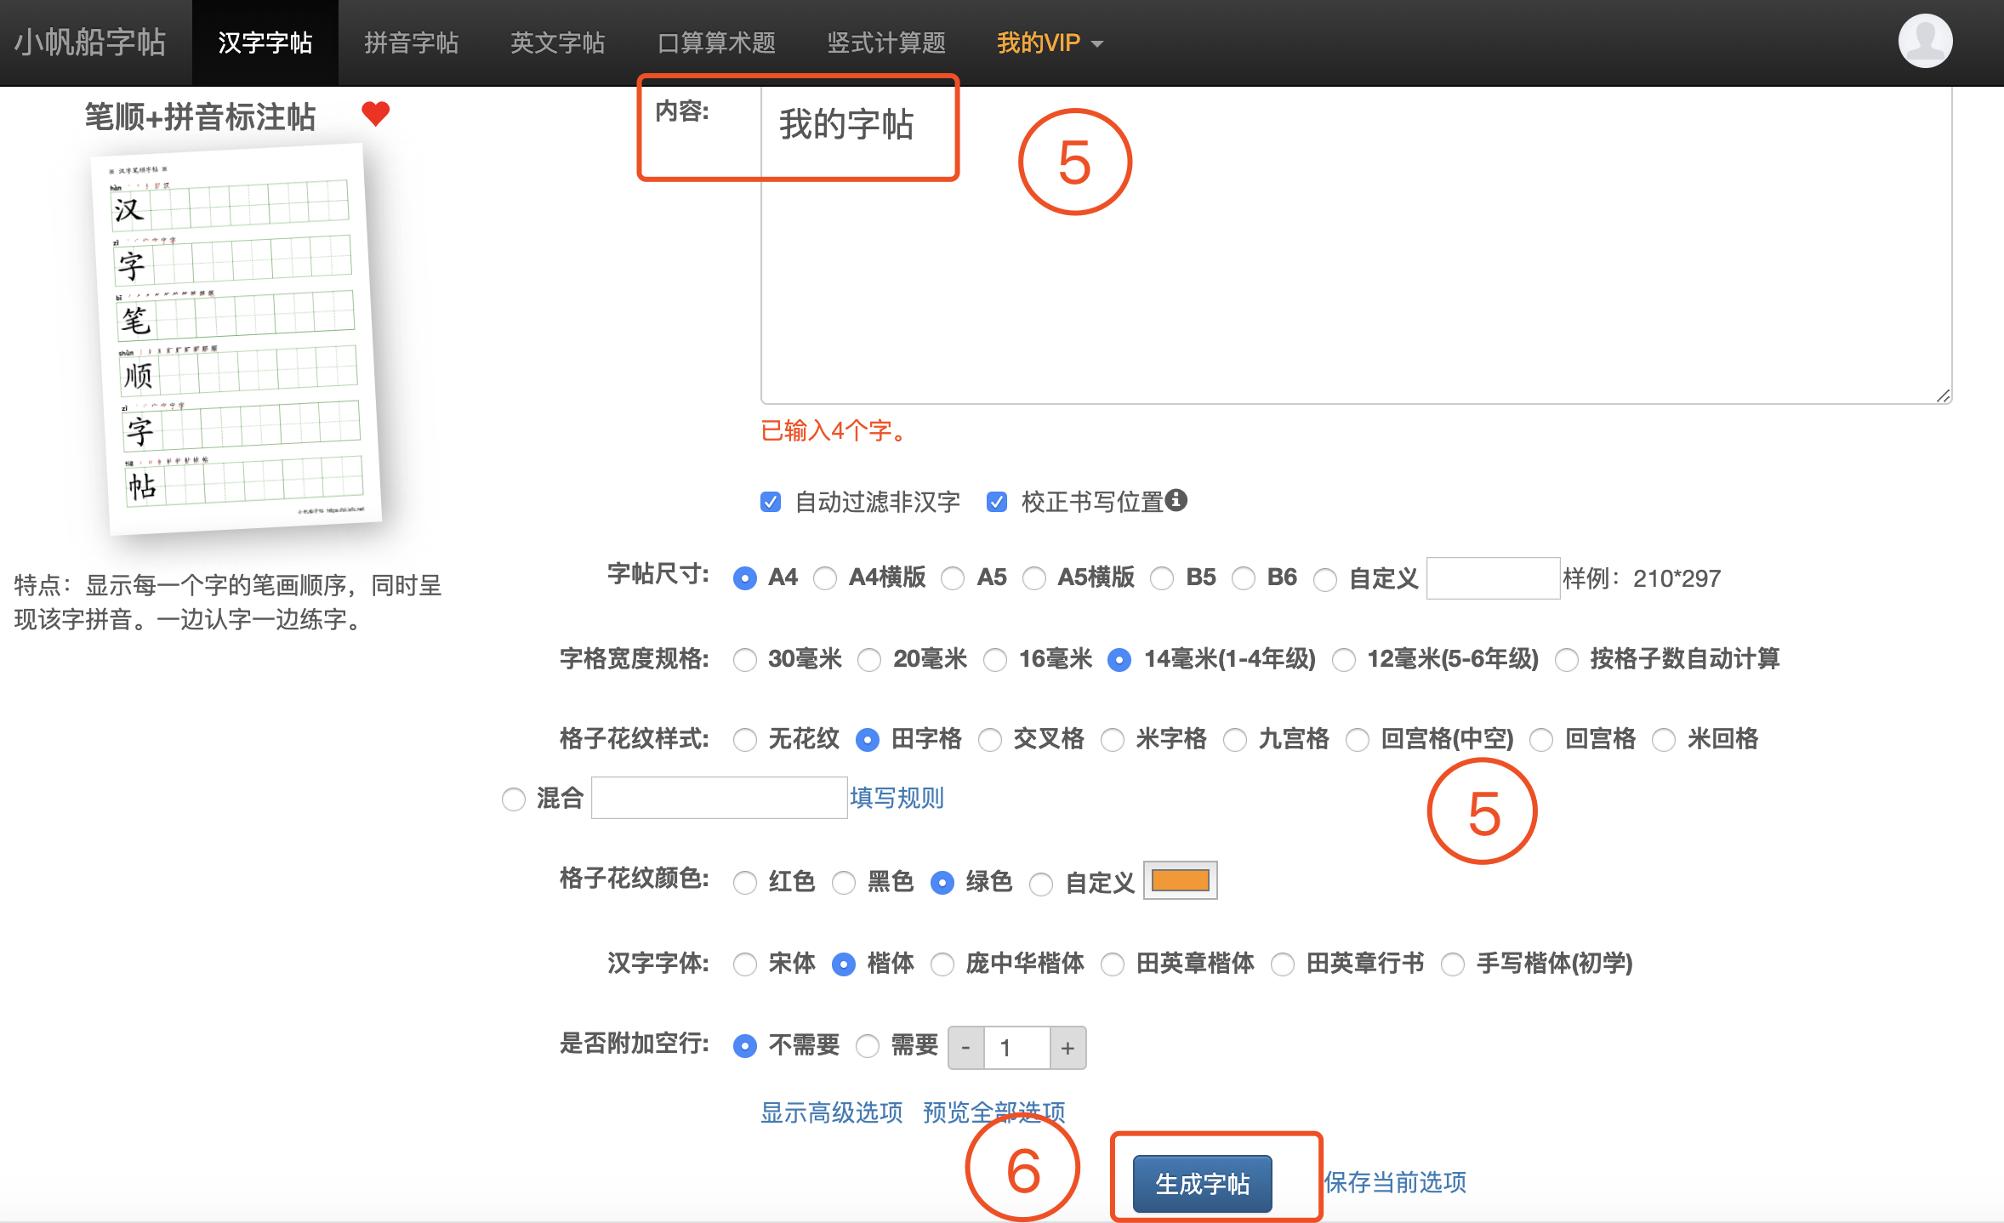The height and width of the screenshot is (1223, 2004).
Task: Click the plus stepper for blank rows
Action: (1067, 1048)
